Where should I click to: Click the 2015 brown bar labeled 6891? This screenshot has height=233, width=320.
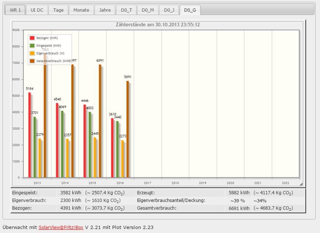click(100, 121)
